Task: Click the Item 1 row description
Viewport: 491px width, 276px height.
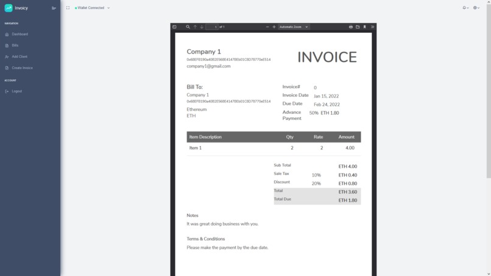Action: (x=196, y=148)
